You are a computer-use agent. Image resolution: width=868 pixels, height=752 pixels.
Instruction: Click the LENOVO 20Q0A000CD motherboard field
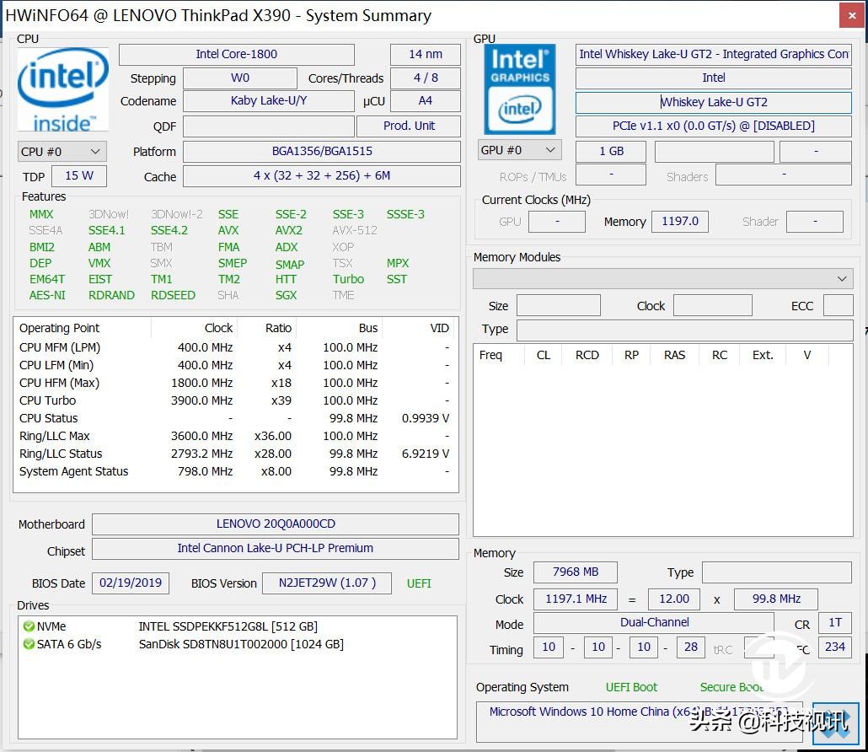(x=275, y=524)
